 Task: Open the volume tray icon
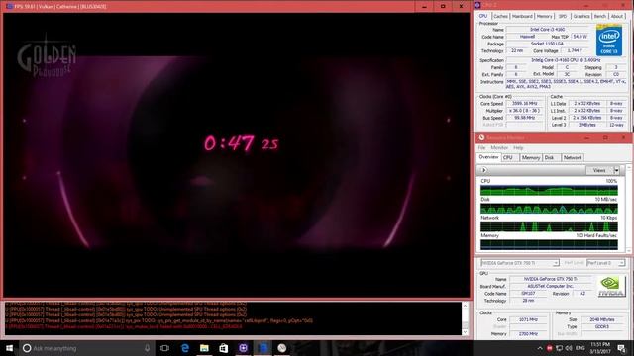coord(569,348)
